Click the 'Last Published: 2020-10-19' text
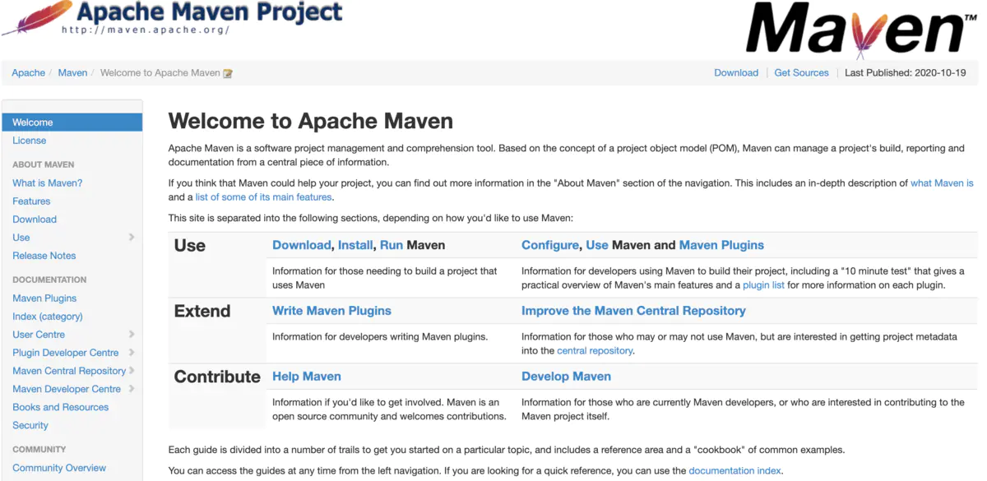The height and width of the screenshot is (481, 987). (906, 73)
